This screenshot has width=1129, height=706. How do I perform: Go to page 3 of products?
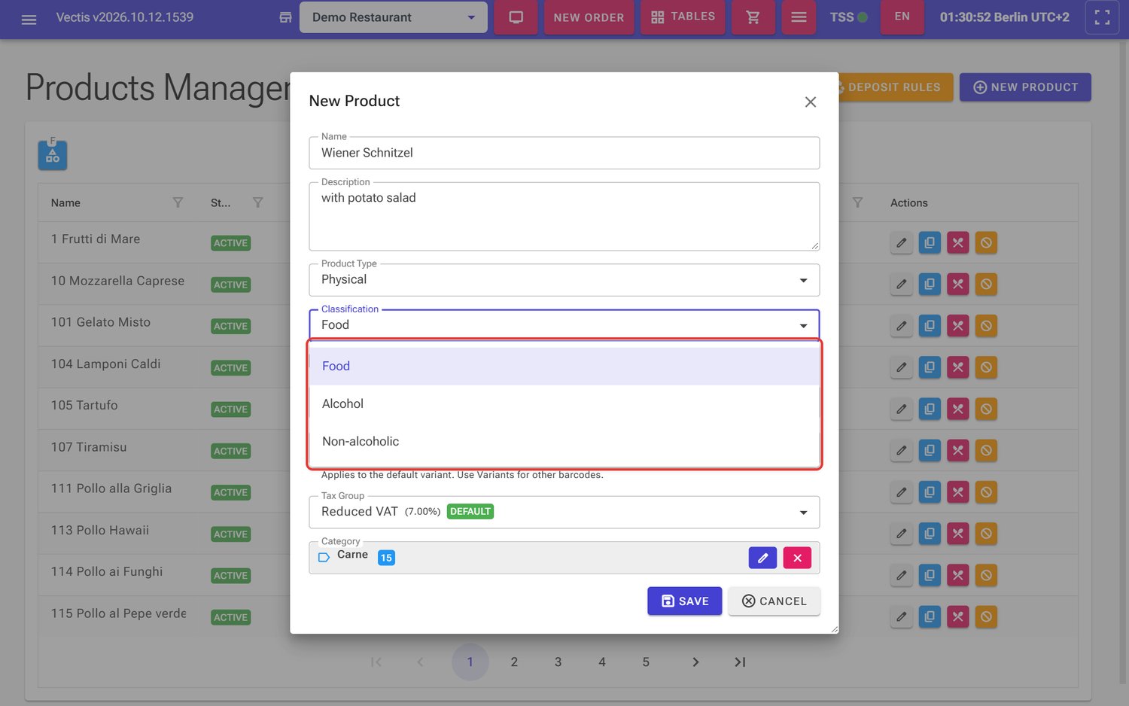coord(558,662)
